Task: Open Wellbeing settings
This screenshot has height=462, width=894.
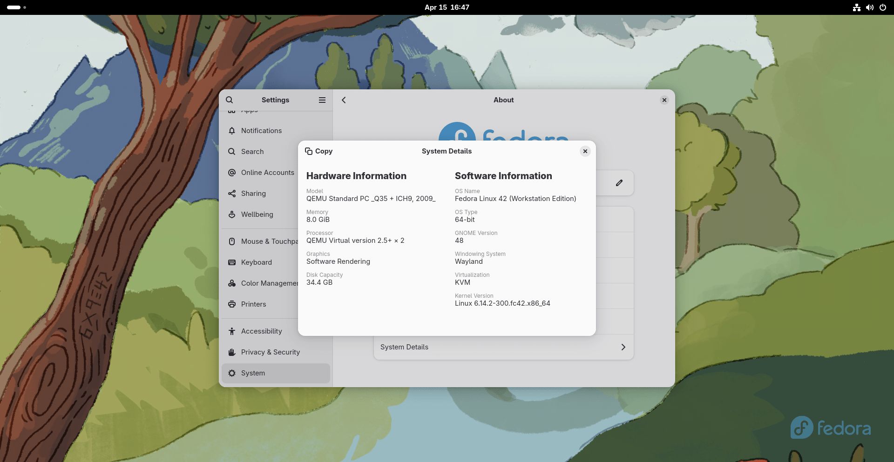Action: tap(231, 214)
